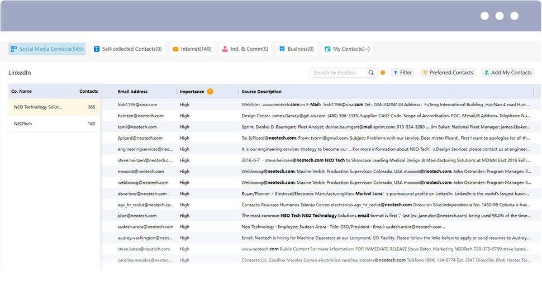Click source description starting 'WebSite: www.neotech.com.cn'
The image size is (542, 285).
[x=385, y=104]
